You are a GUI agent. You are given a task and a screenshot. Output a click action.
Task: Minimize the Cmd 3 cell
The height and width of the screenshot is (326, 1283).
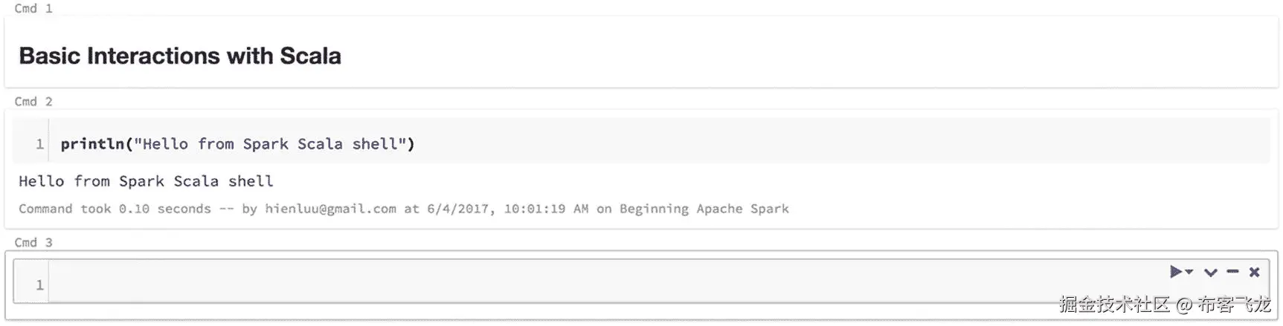1232,272
